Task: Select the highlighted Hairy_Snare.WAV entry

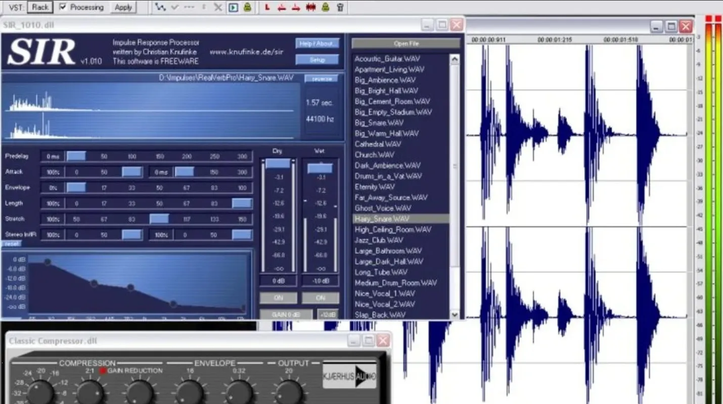Action: [x=400, y=219]
